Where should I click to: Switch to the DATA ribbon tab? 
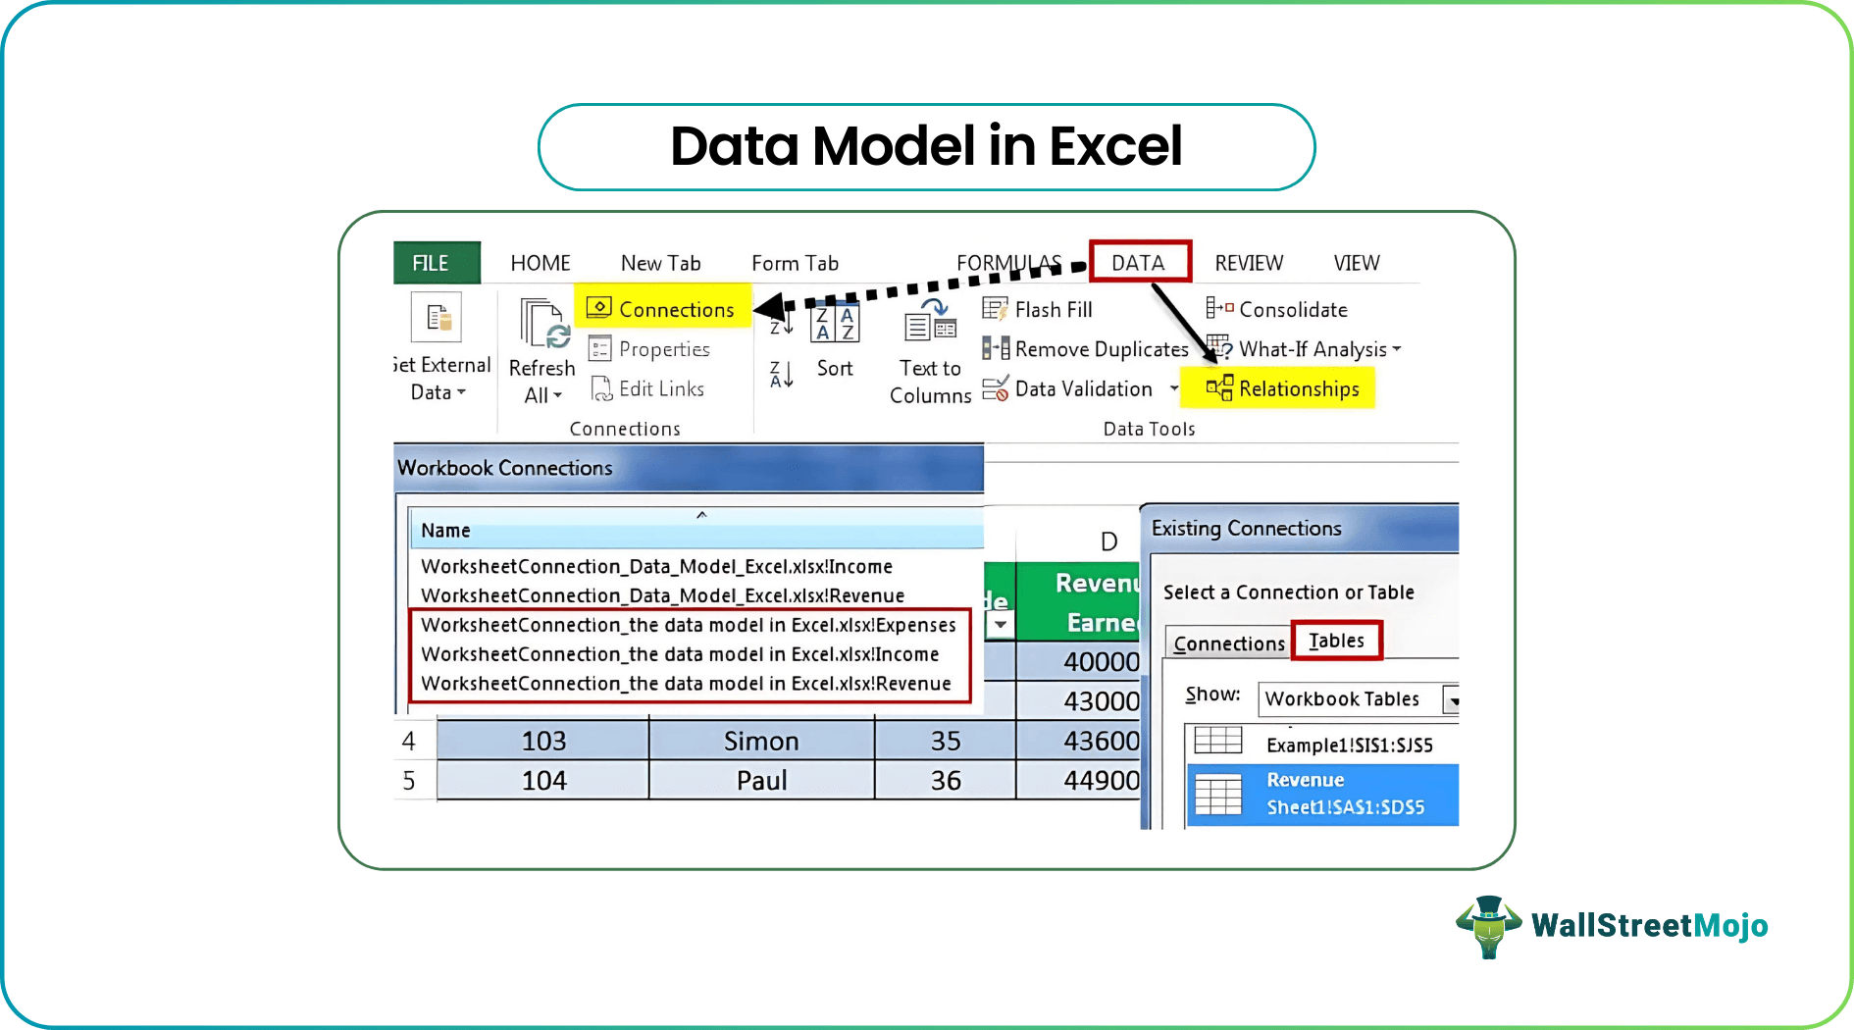click(1140, 262)
